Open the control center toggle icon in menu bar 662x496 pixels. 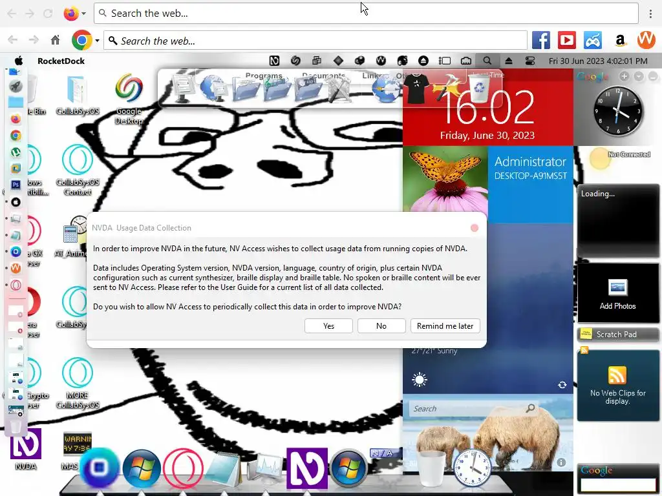[x=530, y=61]
